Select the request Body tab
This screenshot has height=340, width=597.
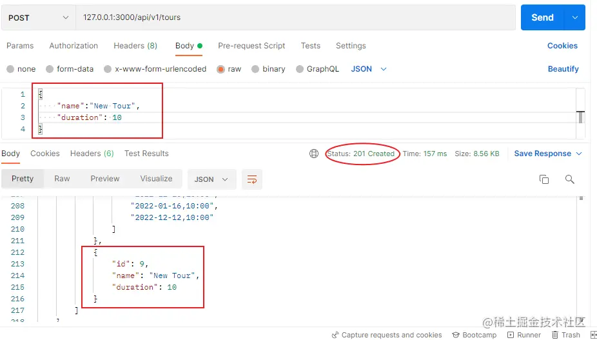[188, 46]
